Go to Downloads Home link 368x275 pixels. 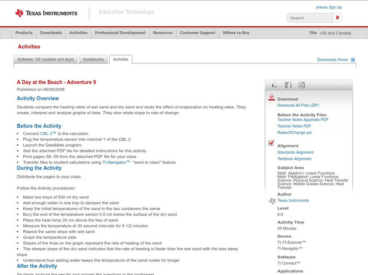click(332, 60)
